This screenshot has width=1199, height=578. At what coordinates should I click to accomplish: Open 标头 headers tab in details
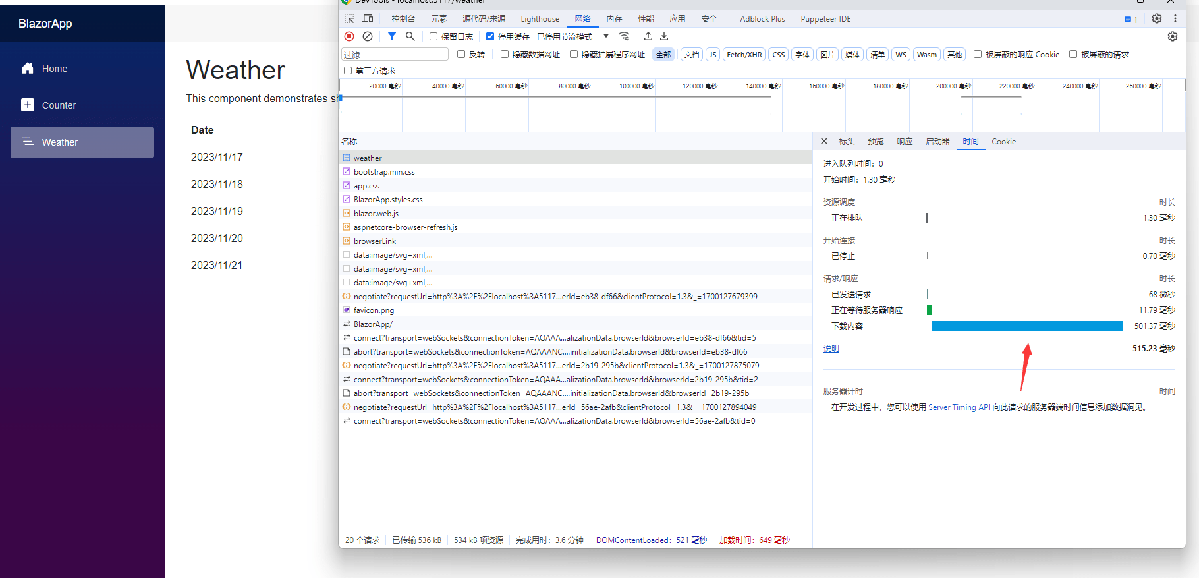pyautogui.click(x=847, y=142)
